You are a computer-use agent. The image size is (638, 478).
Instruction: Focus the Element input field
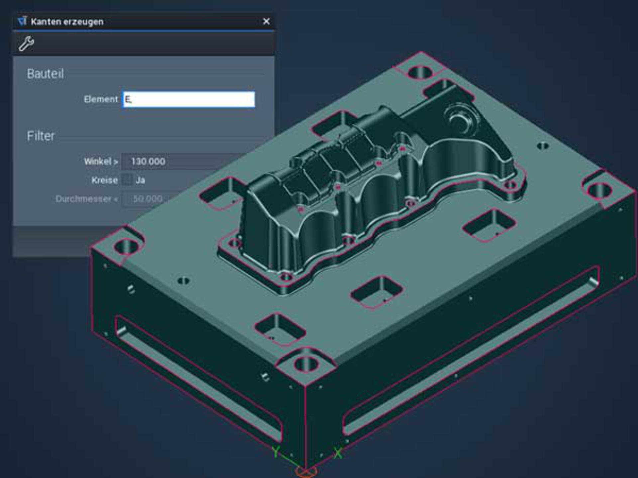coord(189,99)
